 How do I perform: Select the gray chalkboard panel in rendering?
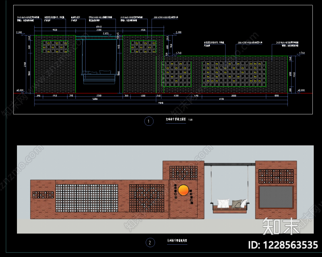coord(276,197)
